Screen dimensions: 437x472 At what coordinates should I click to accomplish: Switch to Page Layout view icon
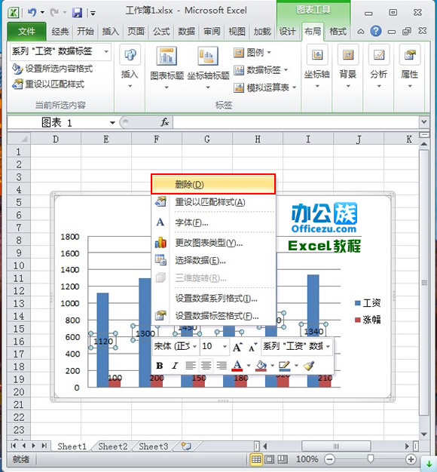269,459
